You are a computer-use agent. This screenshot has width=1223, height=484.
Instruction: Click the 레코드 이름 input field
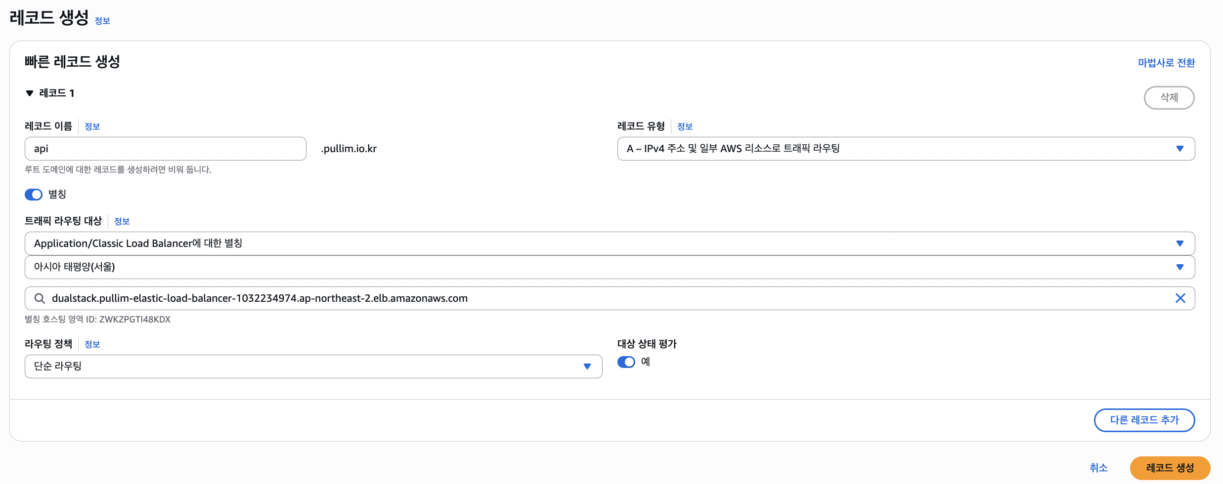[x=166, y=149]
